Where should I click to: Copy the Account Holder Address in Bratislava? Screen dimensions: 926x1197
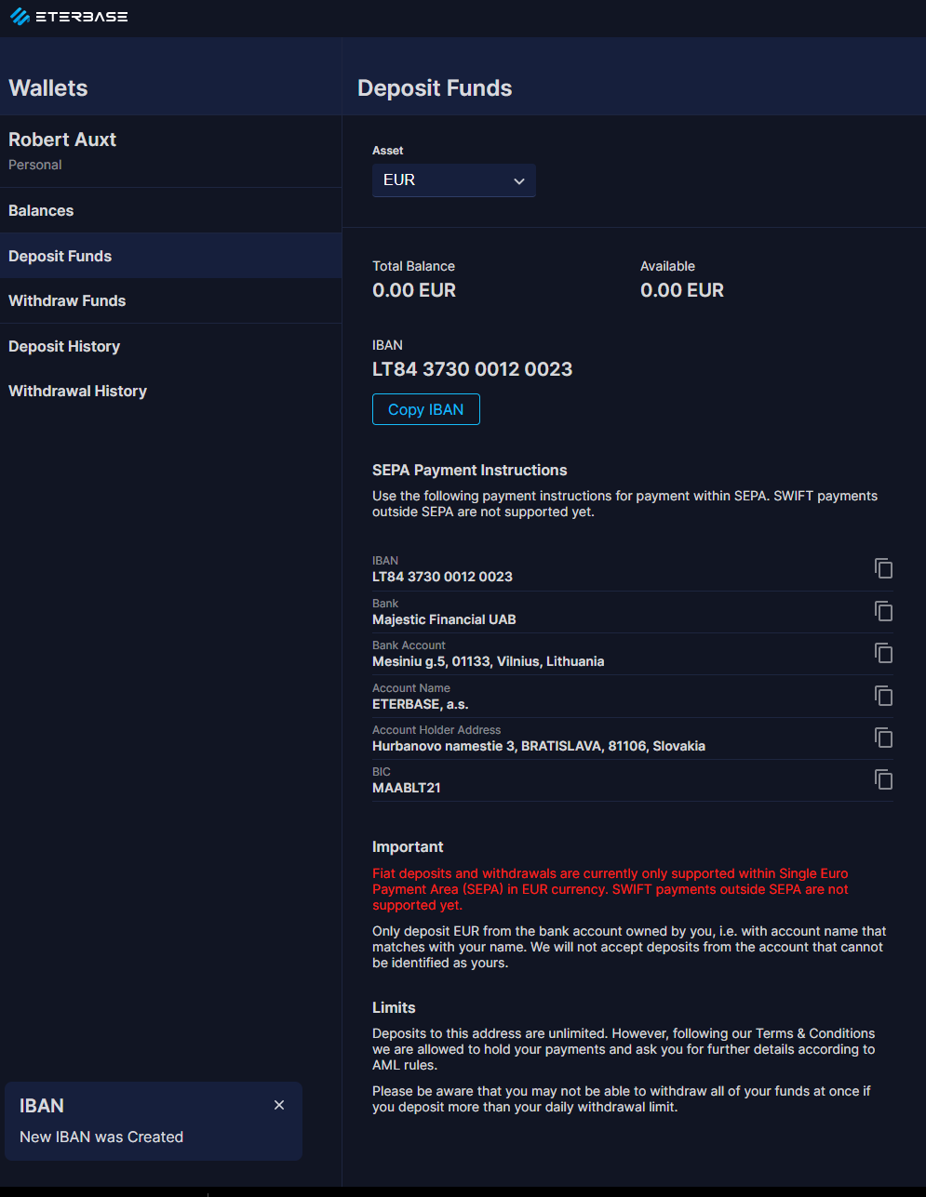pyautogui.click(x=883, y=738)
